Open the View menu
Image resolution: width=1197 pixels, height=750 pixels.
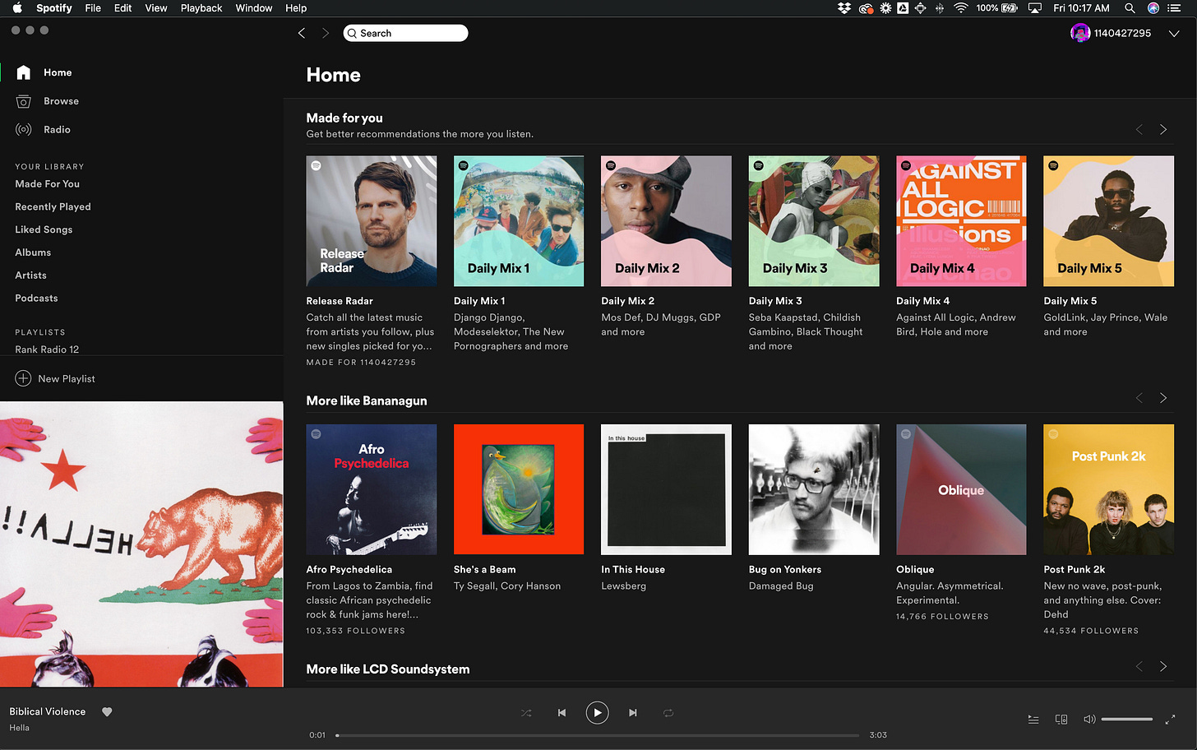[x=156, y=8]
